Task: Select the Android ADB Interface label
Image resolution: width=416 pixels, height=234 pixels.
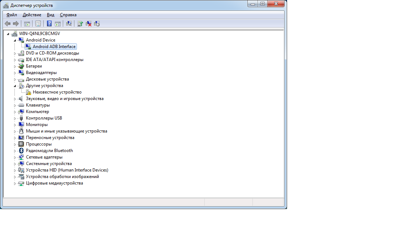Action: click(x=54, y=47)
